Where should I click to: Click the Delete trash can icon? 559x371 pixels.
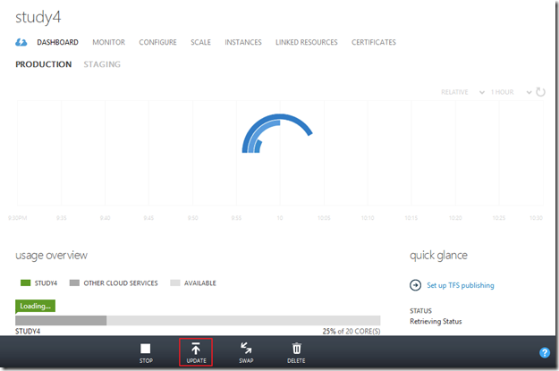tap(297, 348)
